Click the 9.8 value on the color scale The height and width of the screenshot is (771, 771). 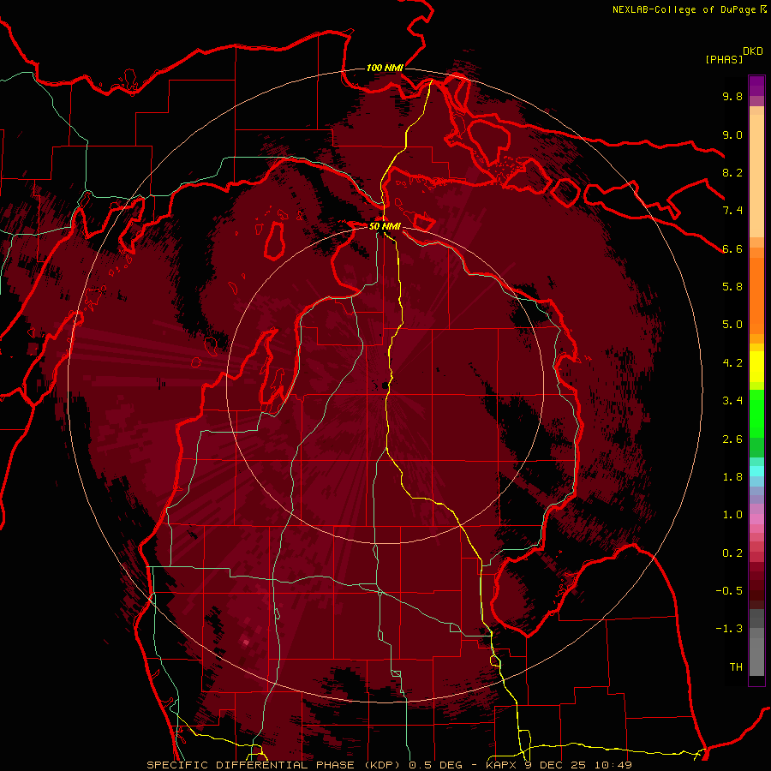click(732, 96)
